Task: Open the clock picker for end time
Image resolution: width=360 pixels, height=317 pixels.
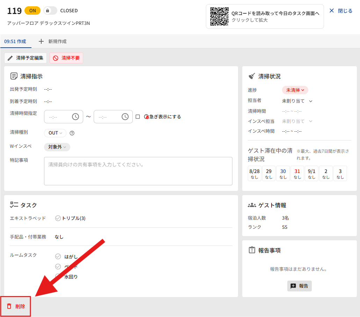Action: coord(125,117)
